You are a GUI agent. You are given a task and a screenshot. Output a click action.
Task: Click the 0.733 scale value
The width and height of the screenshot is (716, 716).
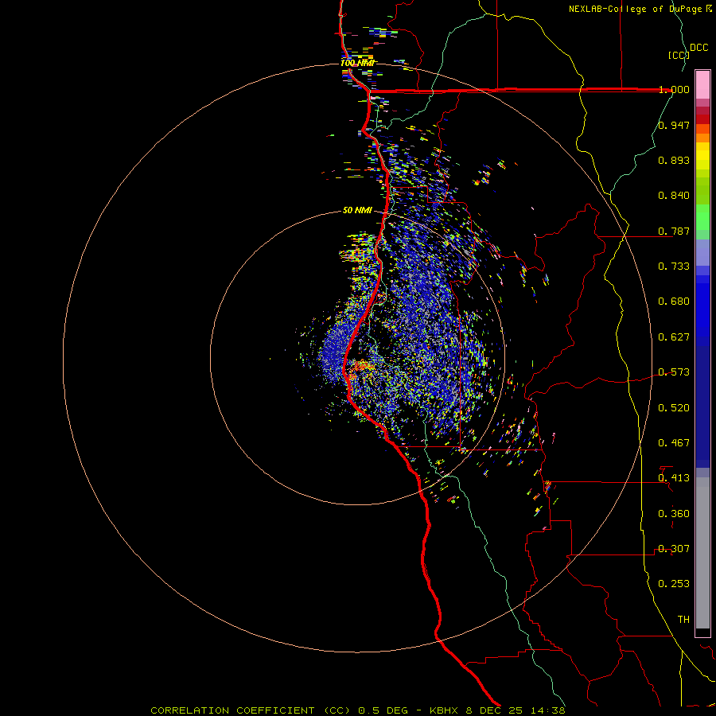tap(674, 267)
